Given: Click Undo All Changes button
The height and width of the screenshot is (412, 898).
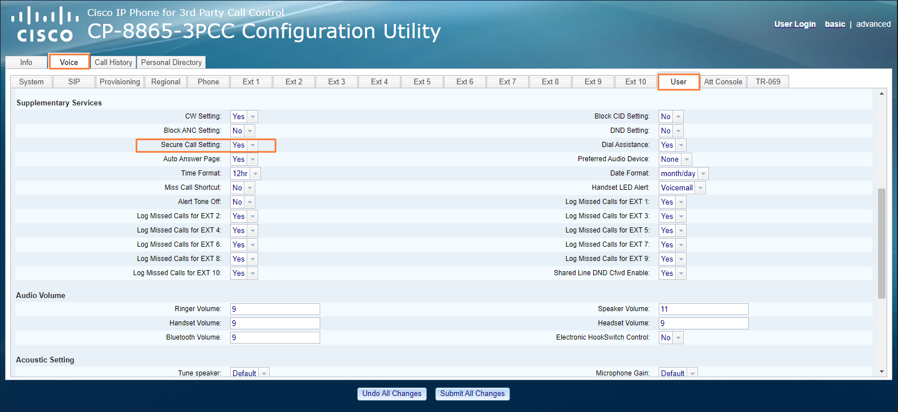Looking at the screenshot, I should tap(392, 394).
